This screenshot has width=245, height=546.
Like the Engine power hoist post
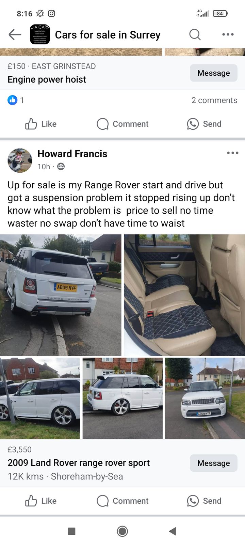coord(41,124)
